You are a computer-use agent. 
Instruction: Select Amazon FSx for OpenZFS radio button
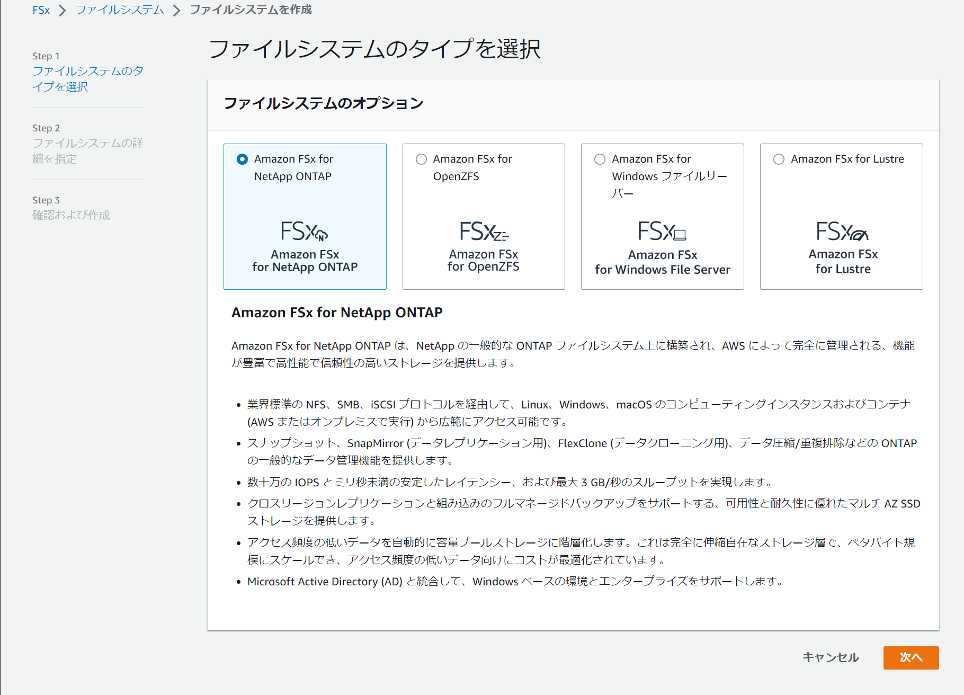(x=421, y=159)
